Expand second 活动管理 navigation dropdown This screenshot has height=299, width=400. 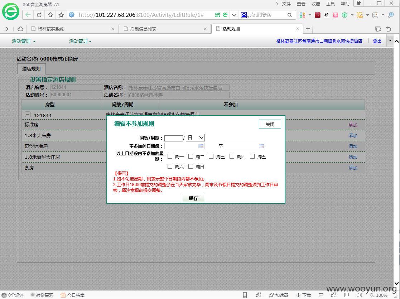[x=80, y=41]
